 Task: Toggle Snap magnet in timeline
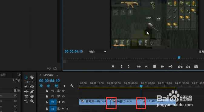(49, 86)
